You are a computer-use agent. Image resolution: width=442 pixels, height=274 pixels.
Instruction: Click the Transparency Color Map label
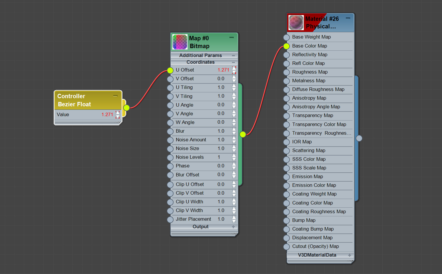coord(319,124)
